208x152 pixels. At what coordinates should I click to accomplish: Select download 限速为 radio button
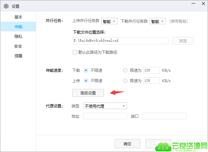[x=125, y=70]
